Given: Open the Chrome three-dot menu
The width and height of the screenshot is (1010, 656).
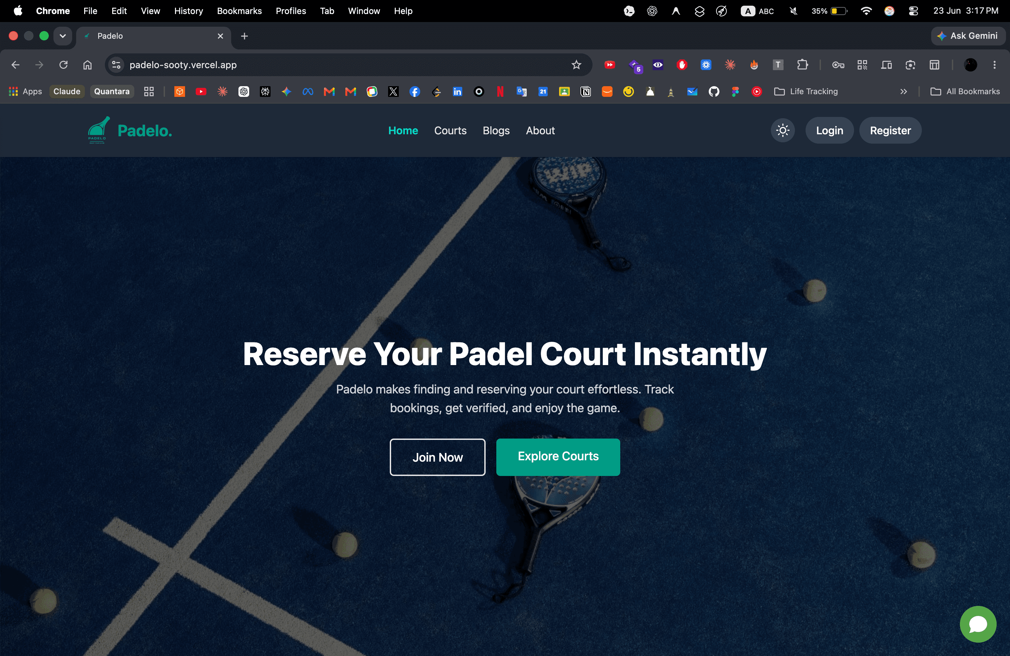Looking at the screenshot, I should [994, 65].
